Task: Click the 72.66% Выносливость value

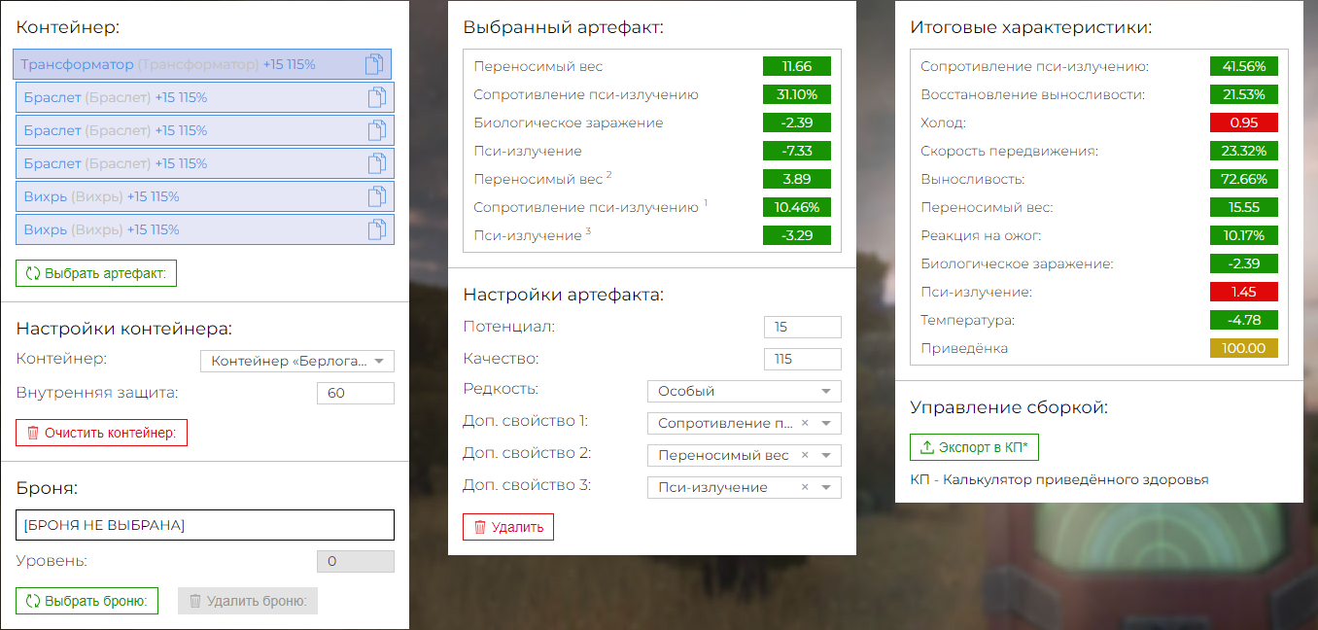Action: click(1244, 179)
